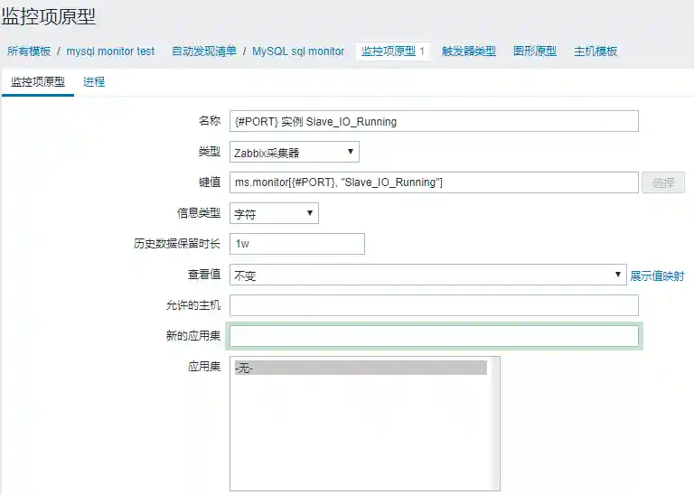Open the 展示值映射 link
This screenshot has width=694, height=495.
657,276
